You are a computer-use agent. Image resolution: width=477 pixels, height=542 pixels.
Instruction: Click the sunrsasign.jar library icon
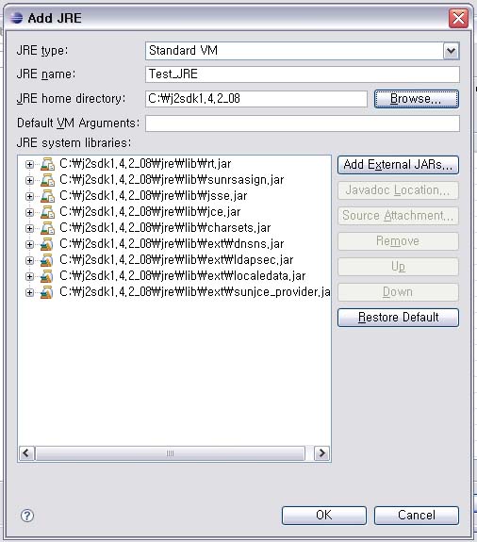(x=47, y=180)
